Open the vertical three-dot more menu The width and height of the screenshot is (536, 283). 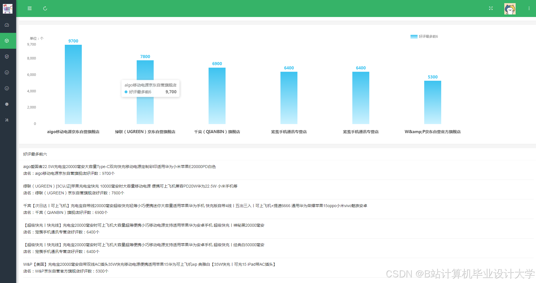coord(529,8)
